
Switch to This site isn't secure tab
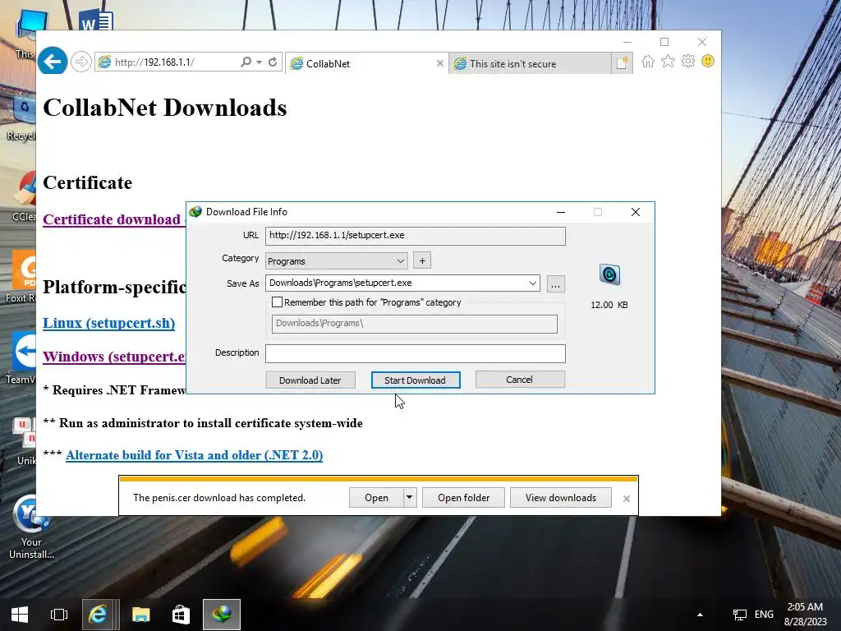(x=530, y=64)
